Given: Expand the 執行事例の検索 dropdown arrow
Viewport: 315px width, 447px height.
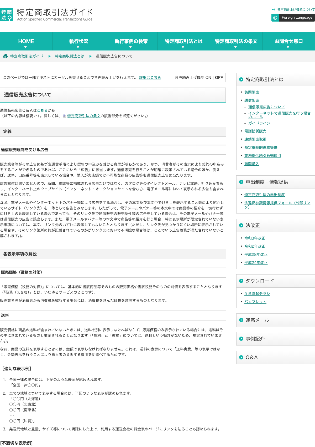Looking at the screenshot, I should pyautogui.click(x=130, y=47).
